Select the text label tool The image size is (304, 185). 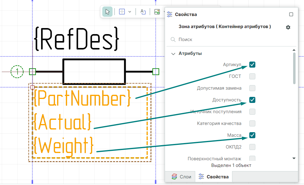[x=143, y=12]
